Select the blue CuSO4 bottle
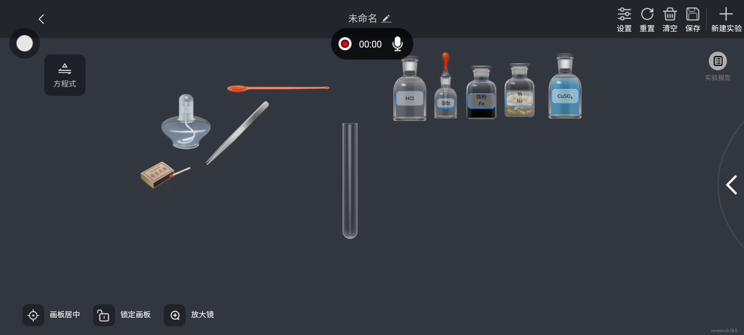Screen dimensions: 744x335 pyautogui.click(x=565, y=86)
